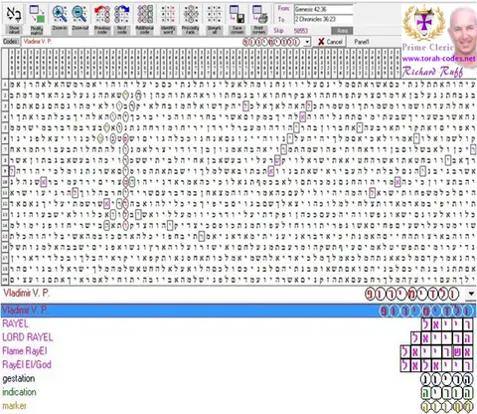
Task: Open dropdown arrow beside lower Vladimir V. P. row
Action: coord(470,294)
